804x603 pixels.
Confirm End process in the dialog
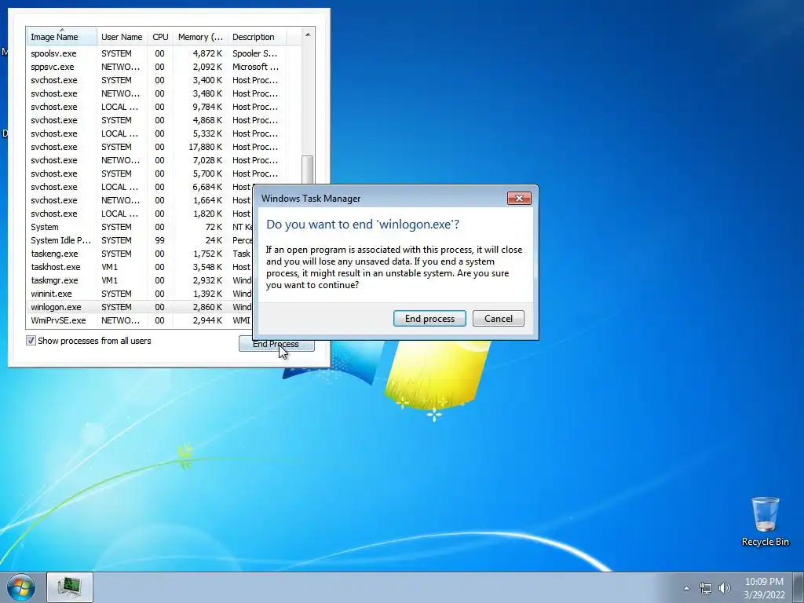tap(429, 319)
